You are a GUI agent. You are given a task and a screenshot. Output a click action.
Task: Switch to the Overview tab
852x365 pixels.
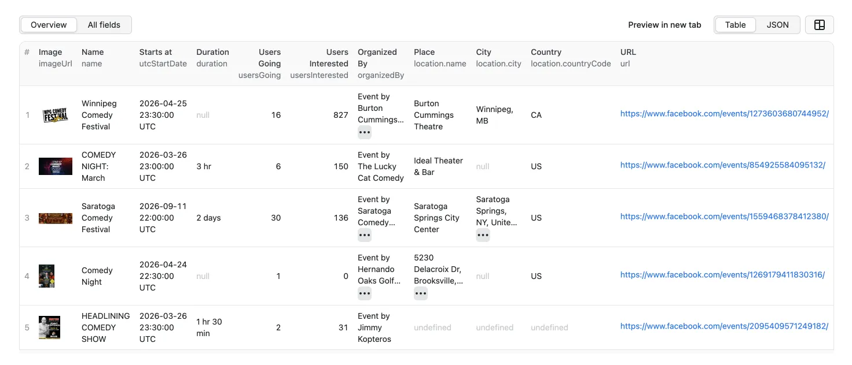coord(48,25)
